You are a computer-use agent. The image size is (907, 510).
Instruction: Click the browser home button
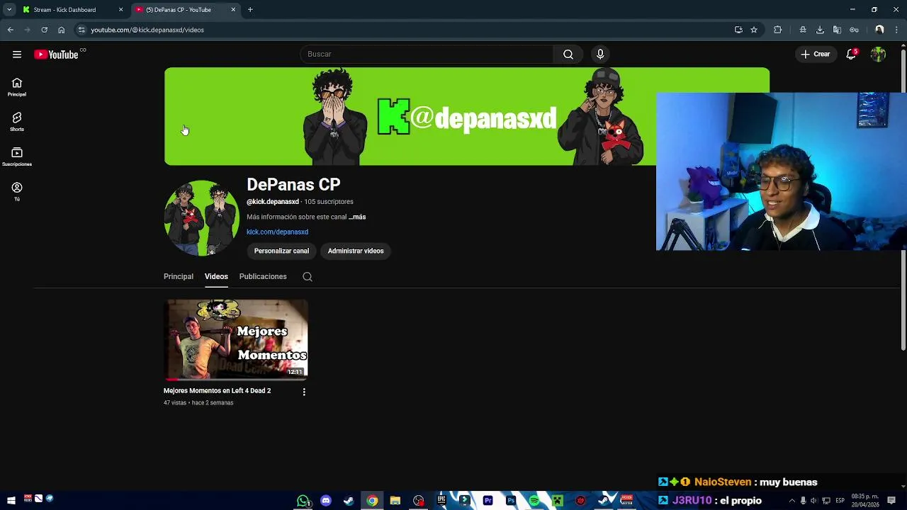(x=62, y=30)
